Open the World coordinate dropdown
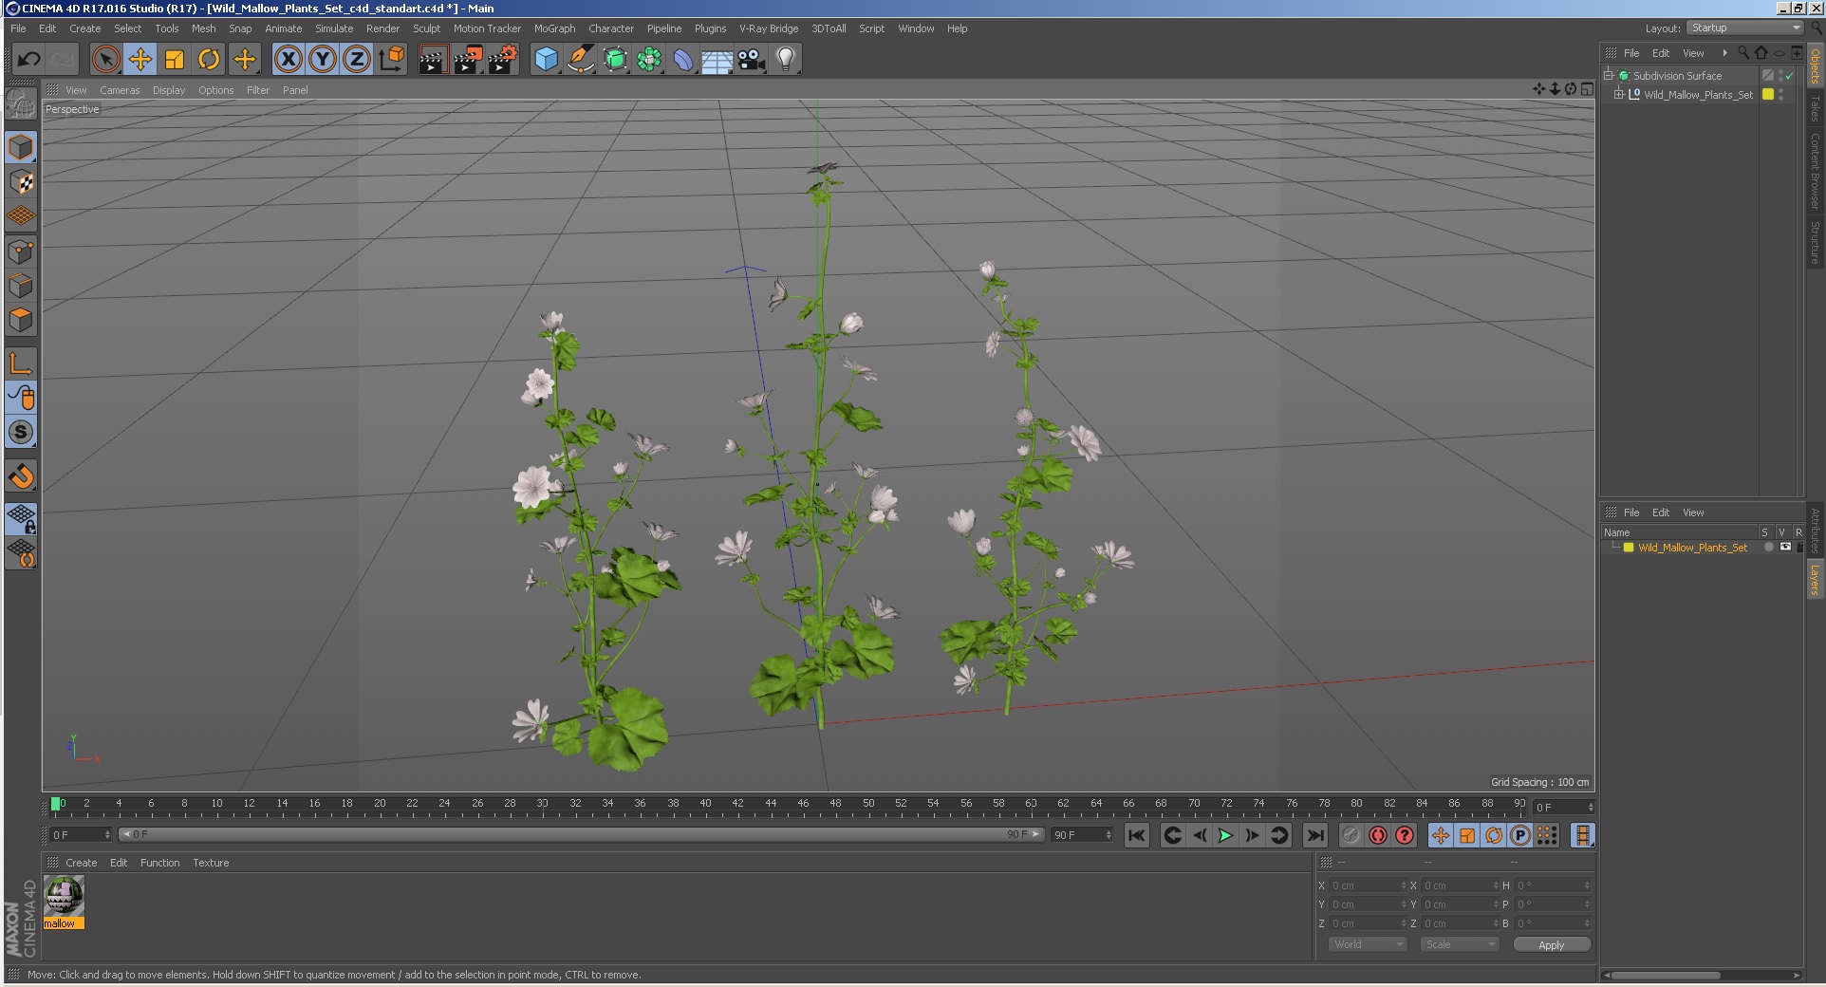The width and height of the screenshot is (1826, 987). coord(1367,944)
